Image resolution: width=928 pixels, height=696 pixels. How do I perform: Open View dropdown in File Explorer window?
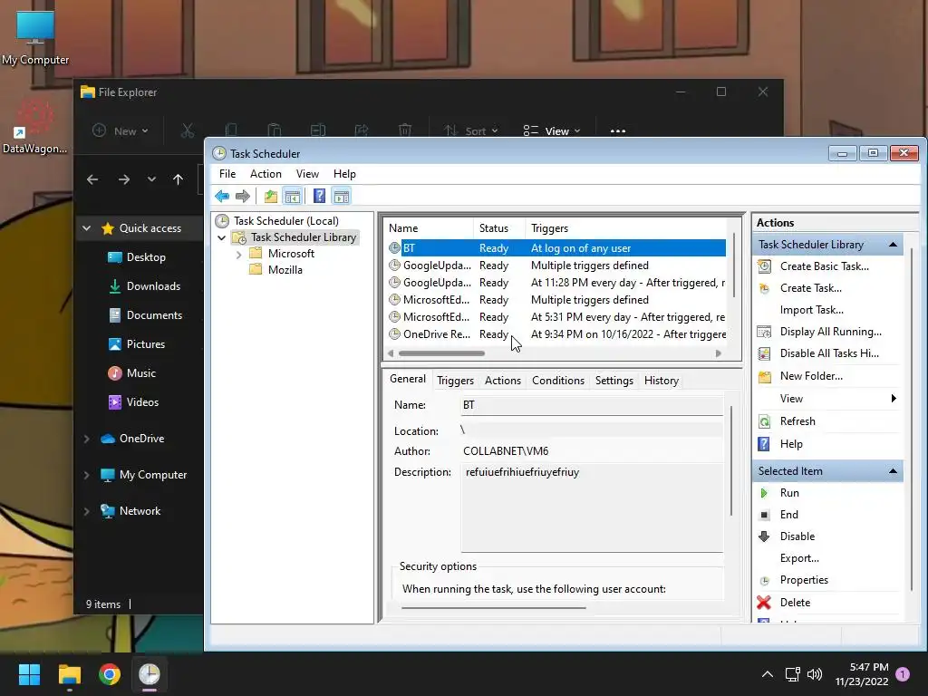pyautogui.click(x=552, y=130)
